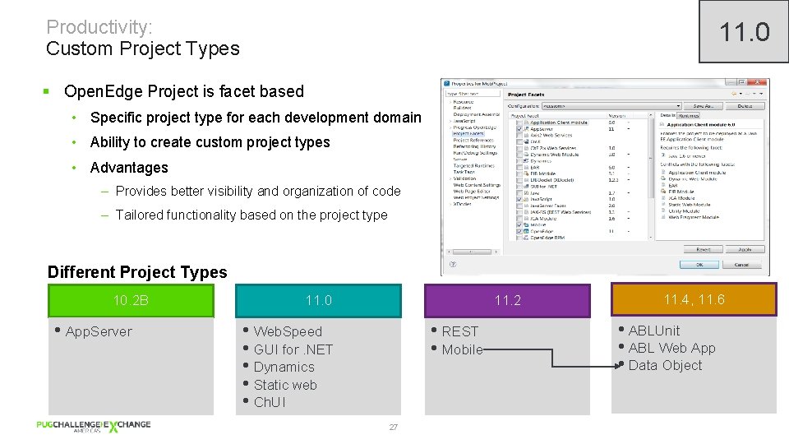Click the AppServer facet icon
The height and width of the screenshot is (444, 789).
[526, 129]
